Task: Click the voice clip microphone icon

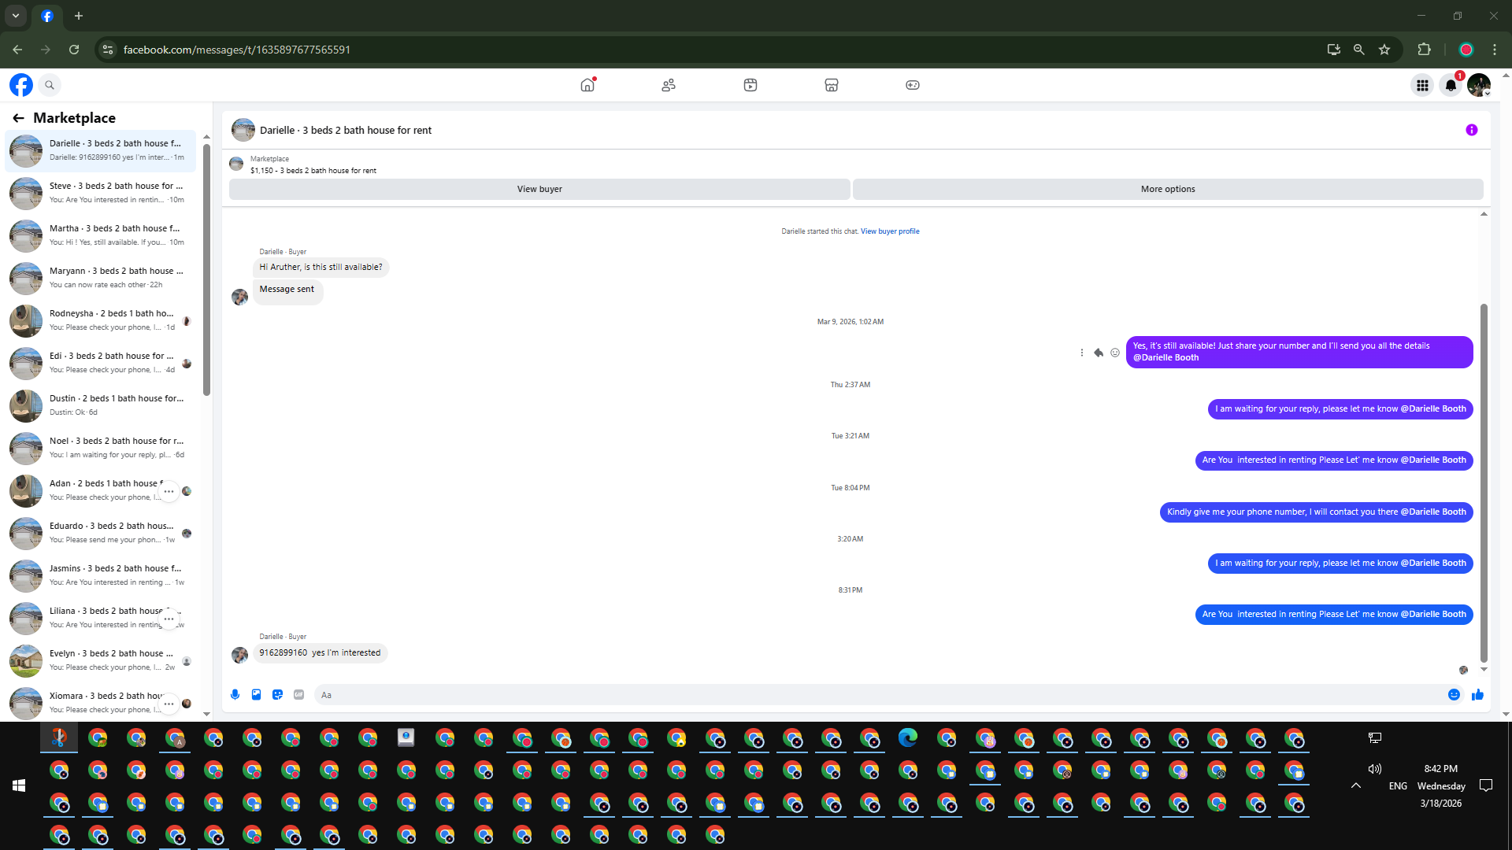Action: (235, 694)
